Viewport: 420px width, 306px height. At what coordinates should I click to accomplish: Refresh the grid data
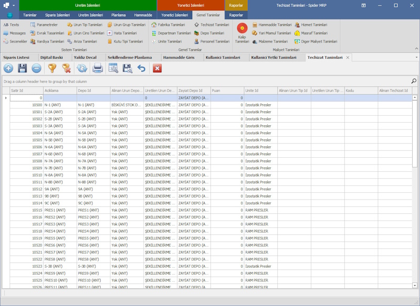82,69
